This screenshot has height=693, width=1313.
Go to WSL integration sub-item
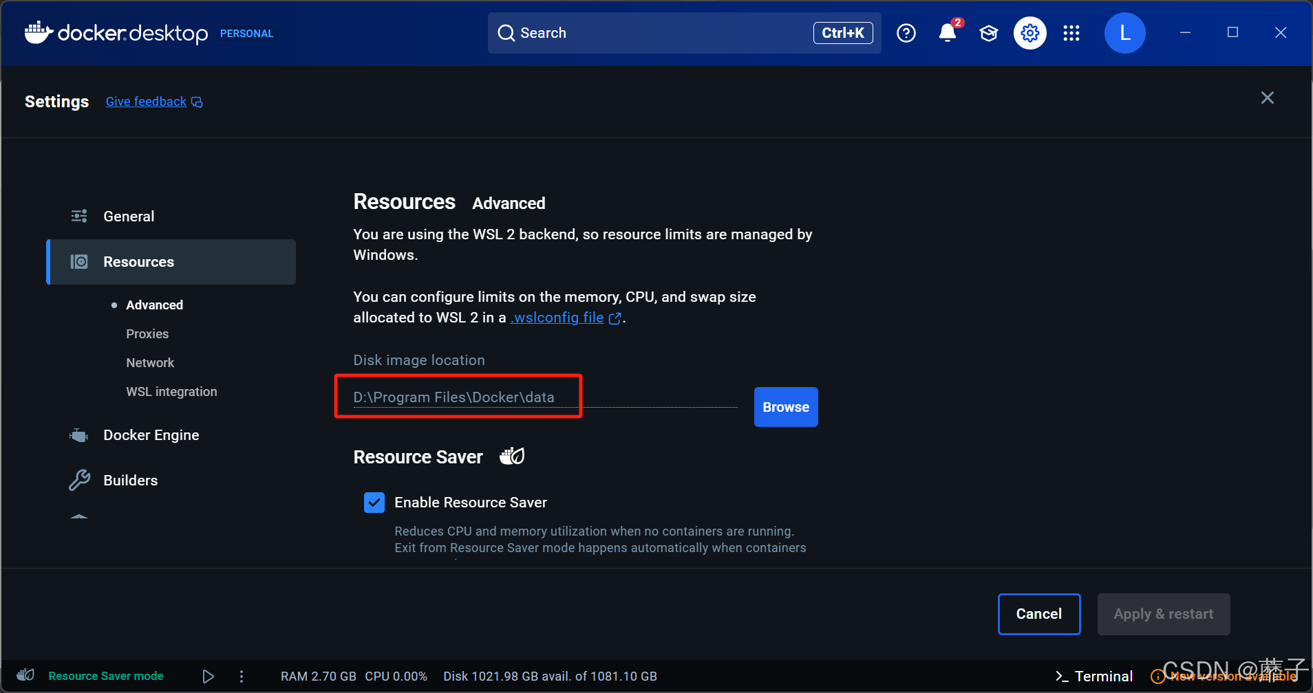[x=171, y=392]
